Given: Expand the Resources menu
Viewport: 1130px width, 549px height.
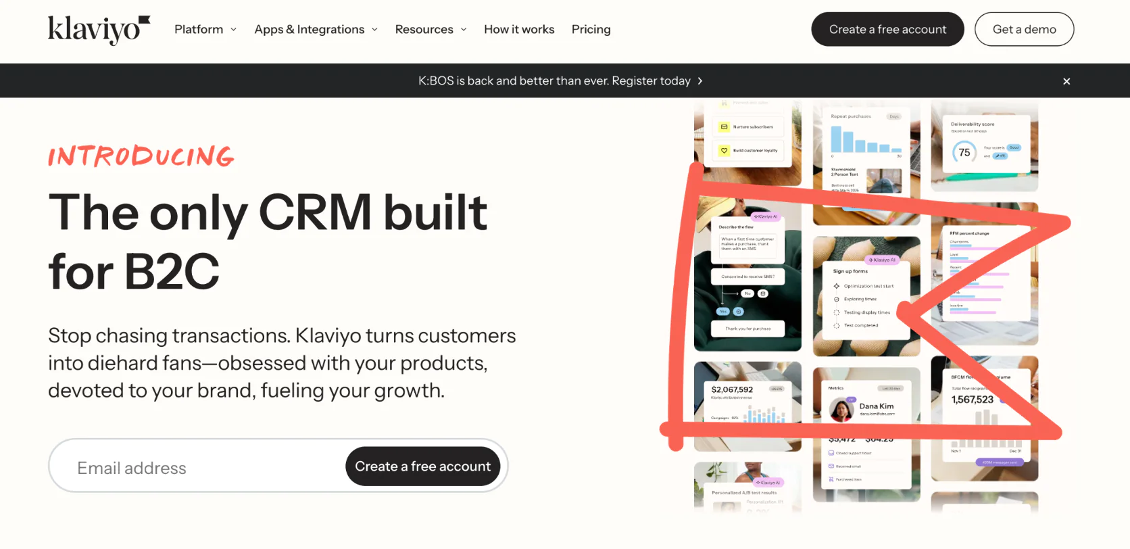Looking at the screenshot, I should (x=431, y=30).
